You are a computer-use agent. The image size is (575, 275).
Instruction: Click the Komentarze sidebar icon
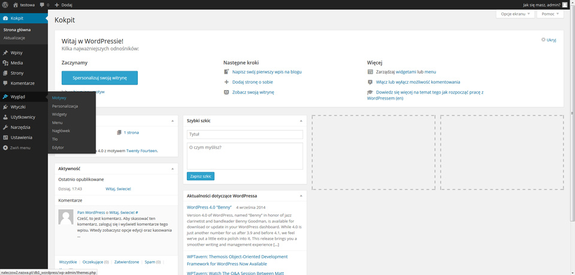pos(5,83)
